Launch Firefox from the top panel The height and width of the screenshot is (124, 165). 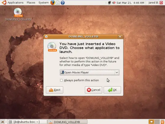[x=53, y=2]
